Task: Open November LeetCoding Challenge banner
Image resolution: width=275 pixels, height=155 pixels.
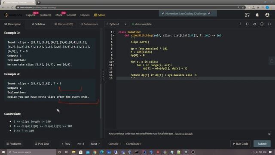Action: 188,13
